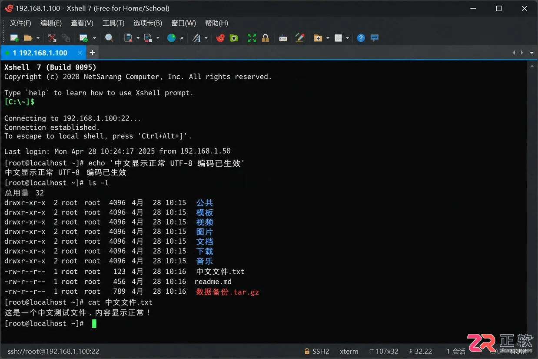Open the 选项卡(B) menu
The image size is (538, 359).
point(148,23)
